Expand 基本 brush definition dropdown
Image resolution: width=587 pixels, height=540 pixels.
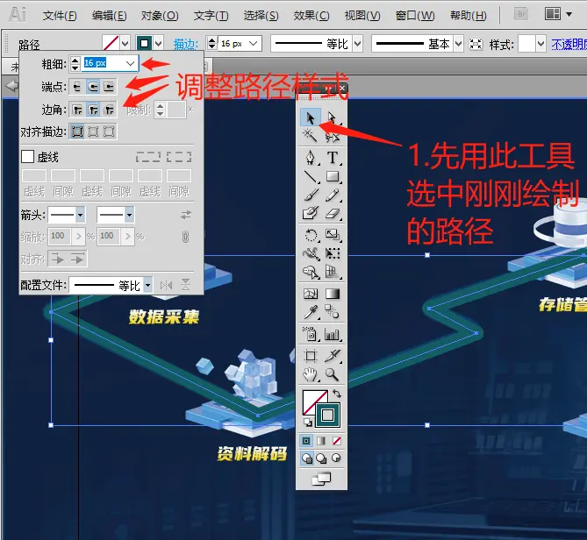(x=459, y=44)
